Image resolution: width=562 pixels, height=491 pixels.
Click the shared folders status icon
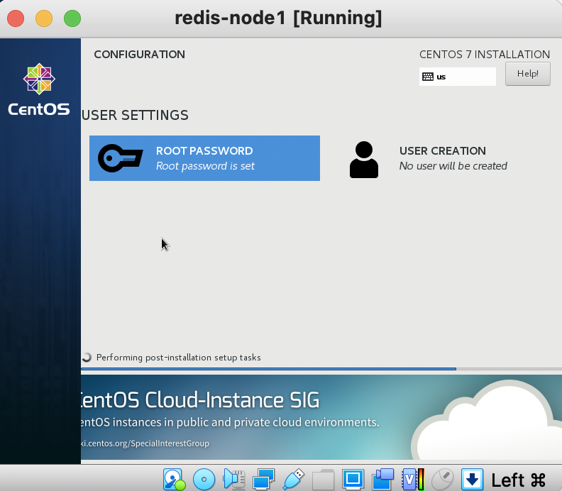[323, 479]
